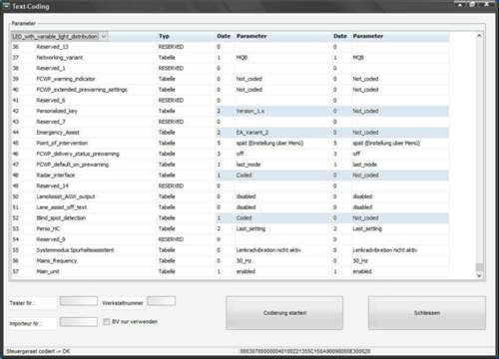Select the Blind_spot_detection row
This screenshot has width=499, height=359.
pos(230,218)
